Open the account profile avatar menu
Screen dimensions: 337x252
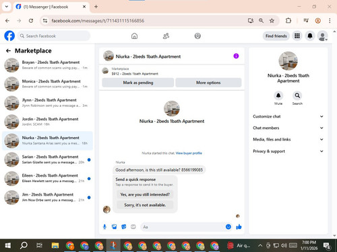coord(323,36)
